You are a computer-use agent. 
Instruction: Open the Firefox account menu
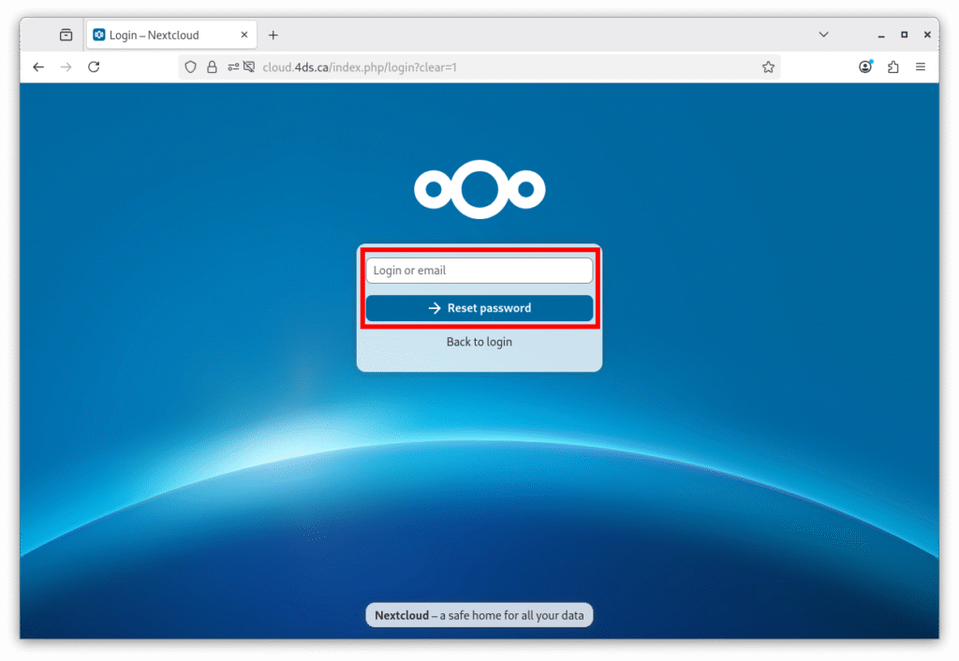coord(865,66)
